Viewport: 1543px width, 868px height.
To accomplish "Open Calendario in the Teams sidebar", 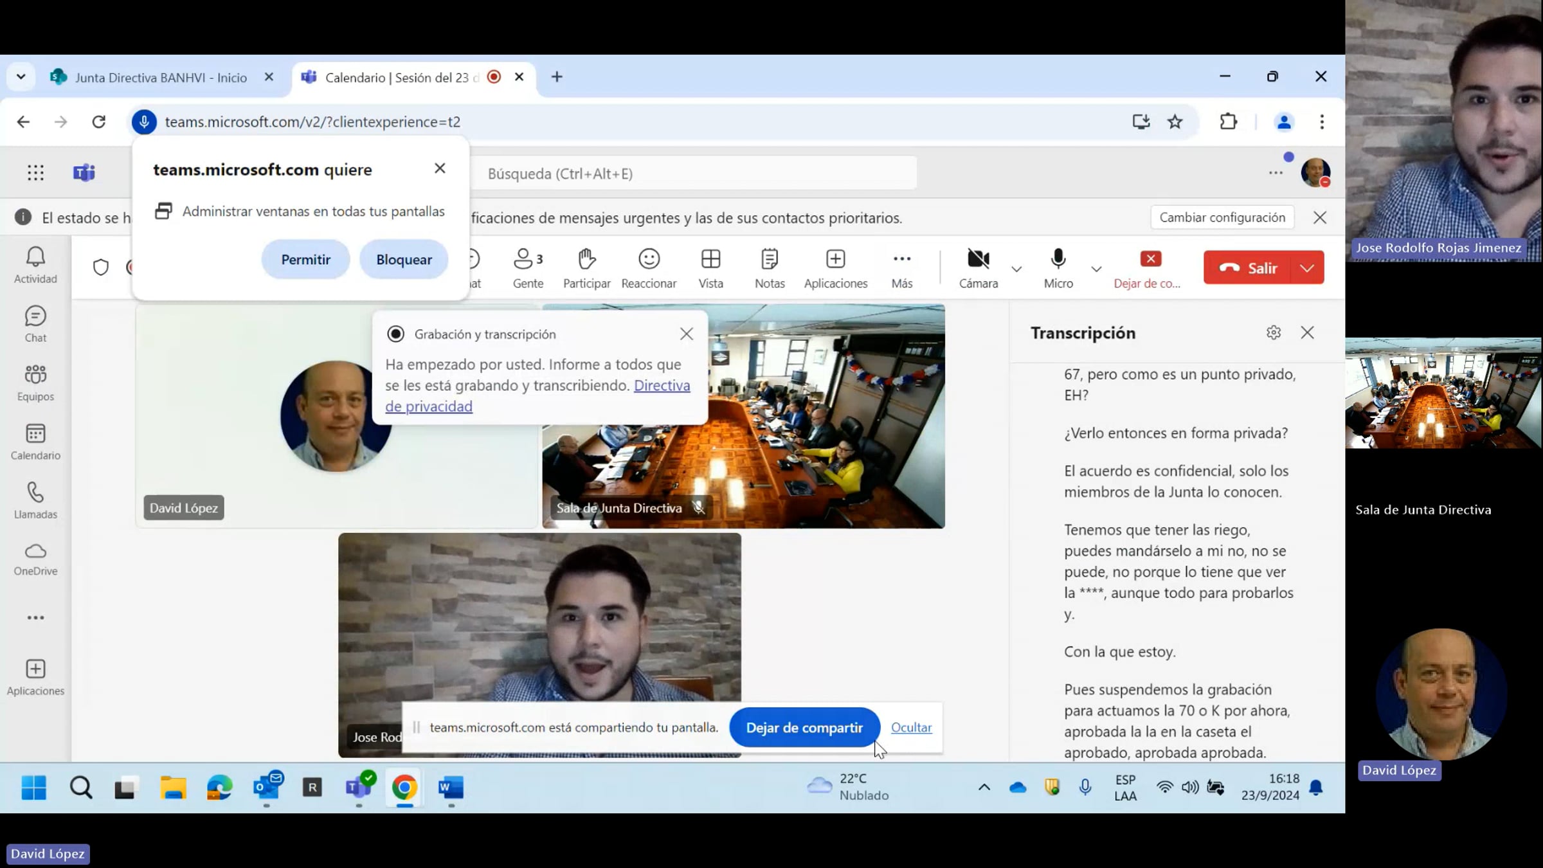I will 35,442.
